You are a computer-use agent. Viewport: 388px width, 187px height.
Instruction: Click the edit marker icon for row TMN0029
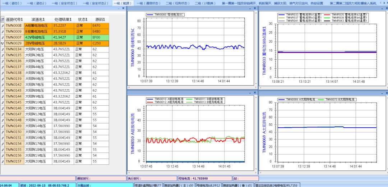tap(2, 43)
